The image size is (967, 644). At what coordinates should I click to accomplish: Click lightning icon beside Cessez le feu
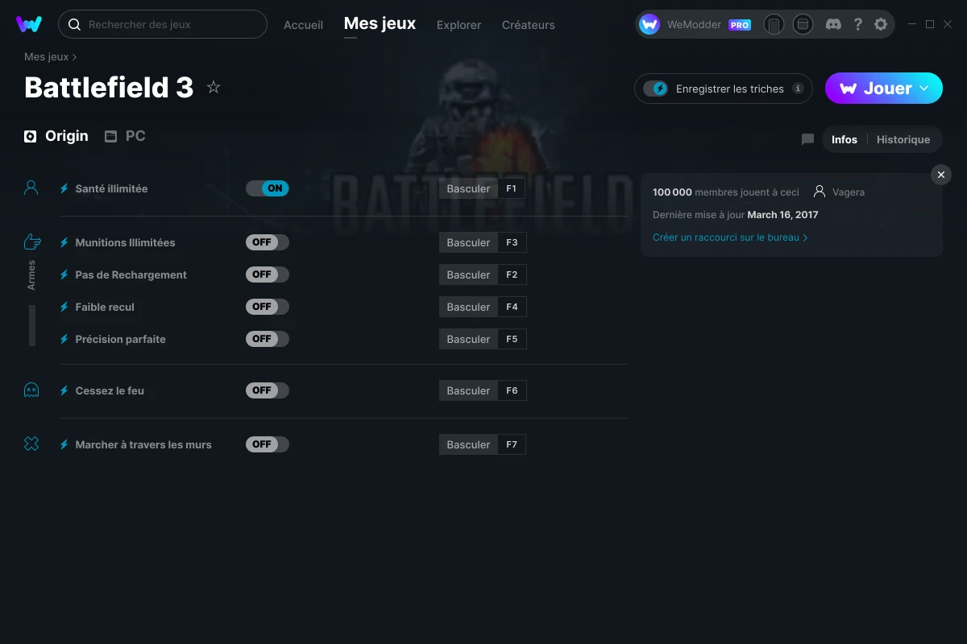click(64, 390)
